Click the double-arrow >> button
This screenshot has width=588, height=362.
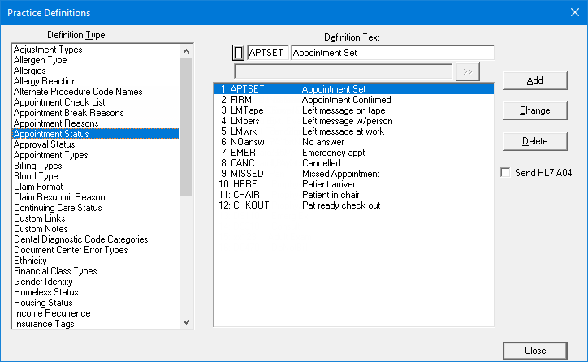tap(467, 71)
